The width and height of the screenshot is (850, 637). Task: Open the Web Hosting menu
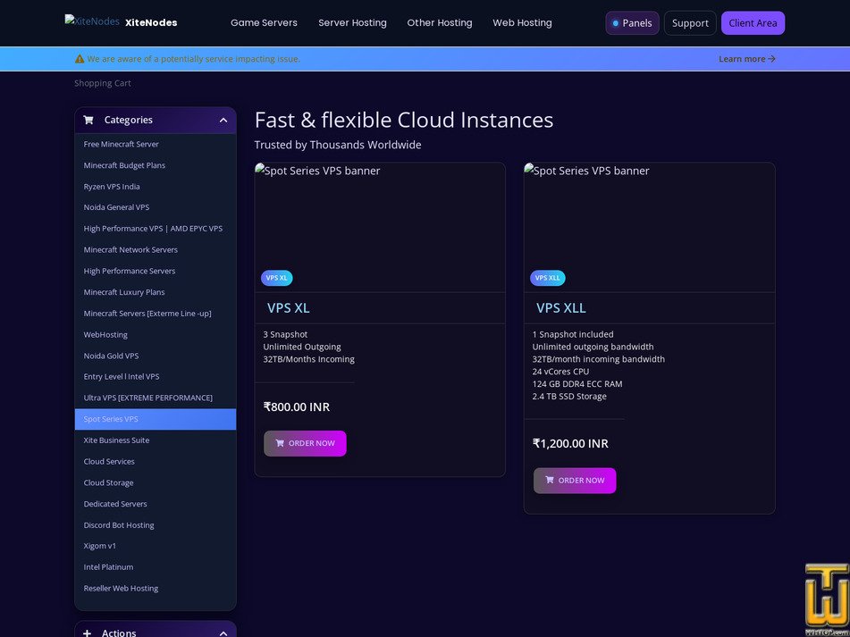(x=522, y=22)
